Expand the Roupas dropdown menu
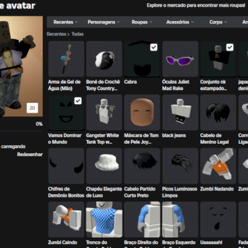This screenshot has width=248, height=248. [142, 22]
